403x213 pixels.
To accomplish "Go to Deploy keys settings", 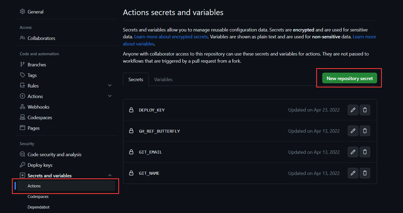I will click(40, 165).
